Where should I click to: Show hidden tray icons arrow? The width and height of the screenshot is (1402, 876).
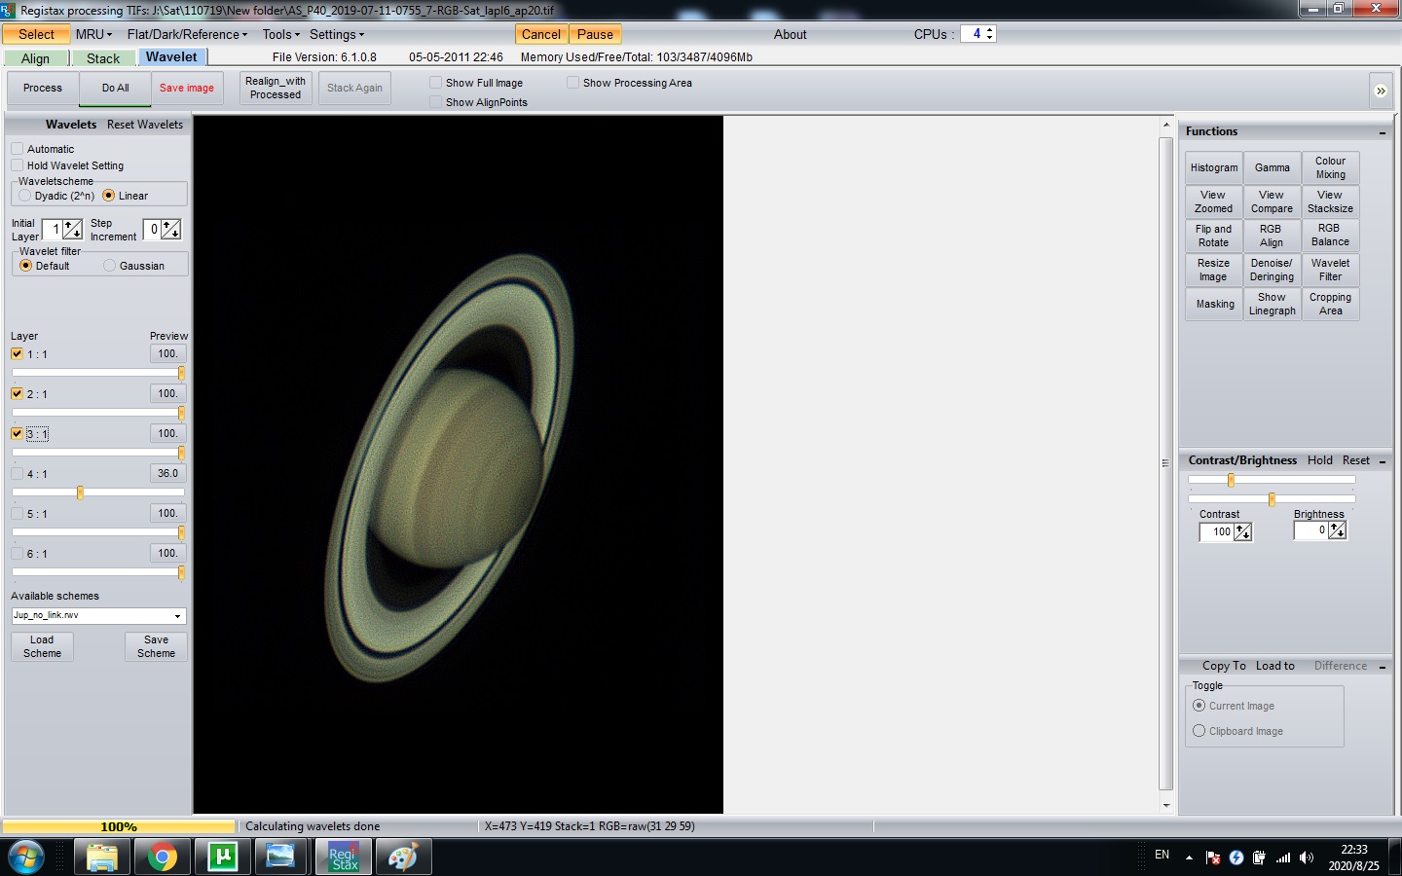click(1189, 858)
